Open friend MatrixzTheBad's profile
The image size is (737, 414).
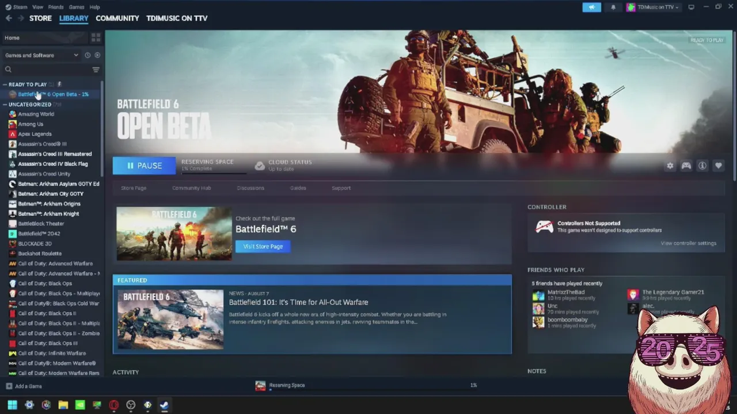tap(564, 295)
